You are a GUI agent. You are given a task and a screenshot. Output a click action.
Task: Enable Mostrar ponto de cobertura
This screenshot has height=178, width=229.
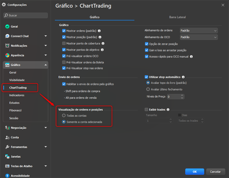[x=64, y=43]
